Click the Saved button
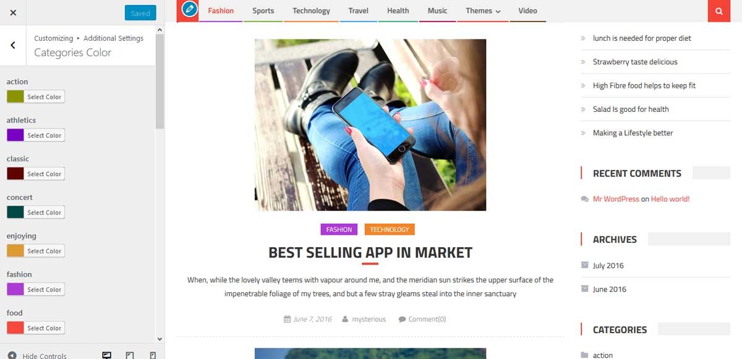Viewport: 742px width, 359px height. (140, 13)
